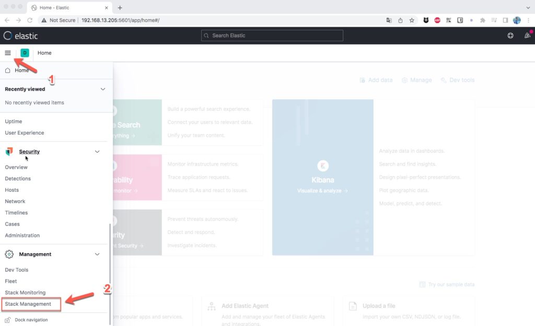Click the Upload a file card
Image resolution: width=535 pixels, height=326 pixels.
click(x=409, y=311)
